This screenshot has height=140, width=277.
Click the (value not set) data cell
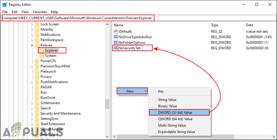[x=257, y=32]
